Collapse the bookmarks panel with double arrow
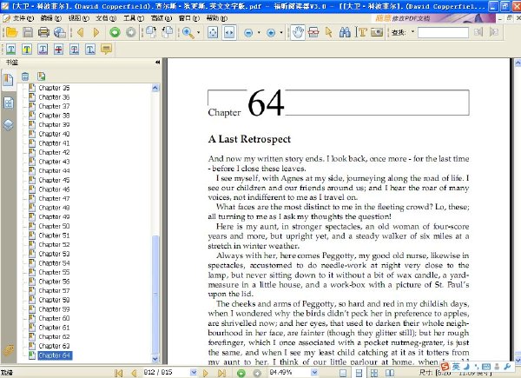Screen dimensions: 521x378 tap(157, 63)
